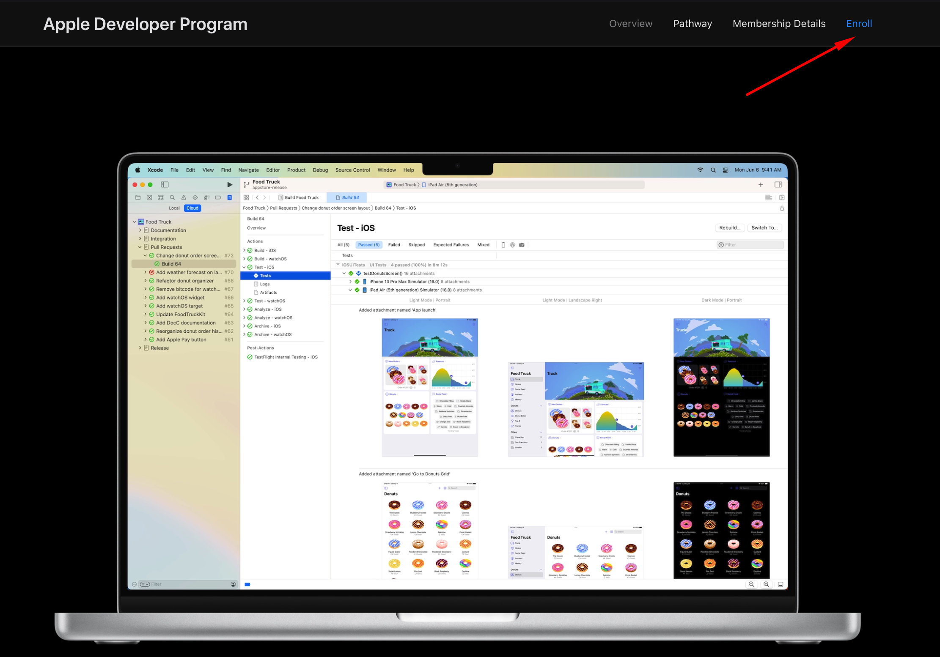Click the Rebuild... button
The width and height of the screenshot is (940, 657).
(730, 227)
